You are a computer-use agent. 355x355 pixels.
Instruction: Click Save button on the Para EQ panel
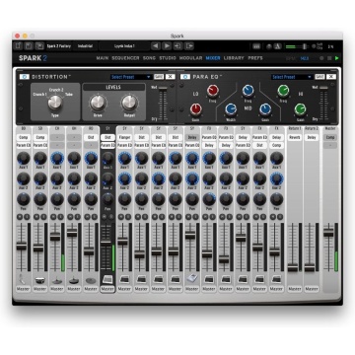click(319, 77)
